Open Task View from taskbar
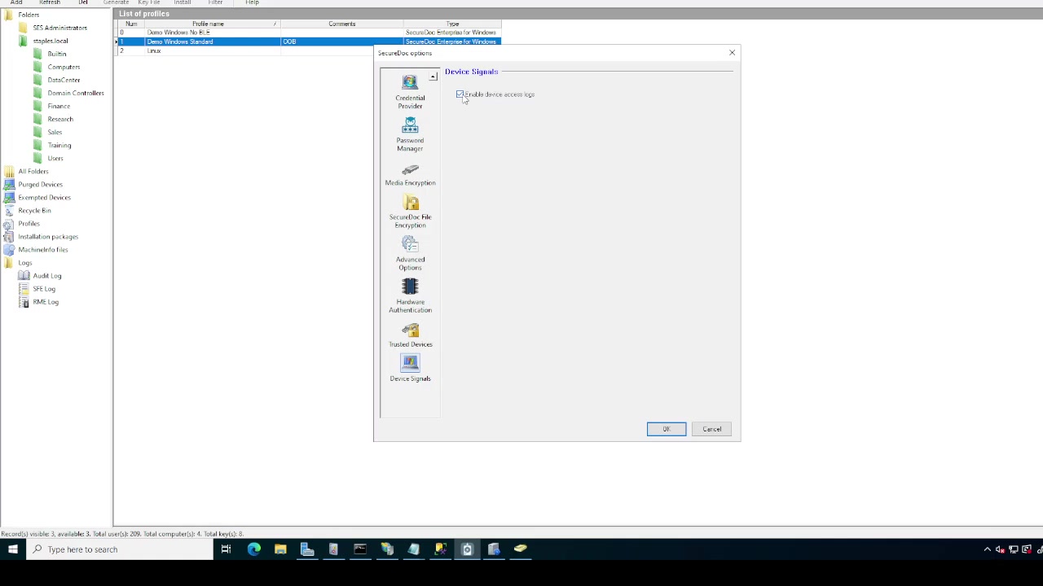Viewport: 1043px width, 586px height. [227, 549]
